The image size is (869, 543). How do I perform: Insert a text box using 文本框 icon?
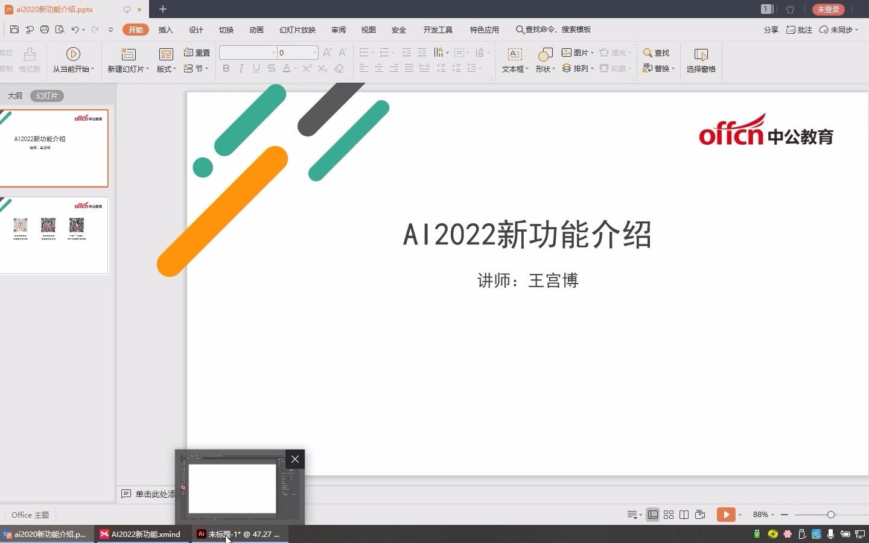(514, 60)
